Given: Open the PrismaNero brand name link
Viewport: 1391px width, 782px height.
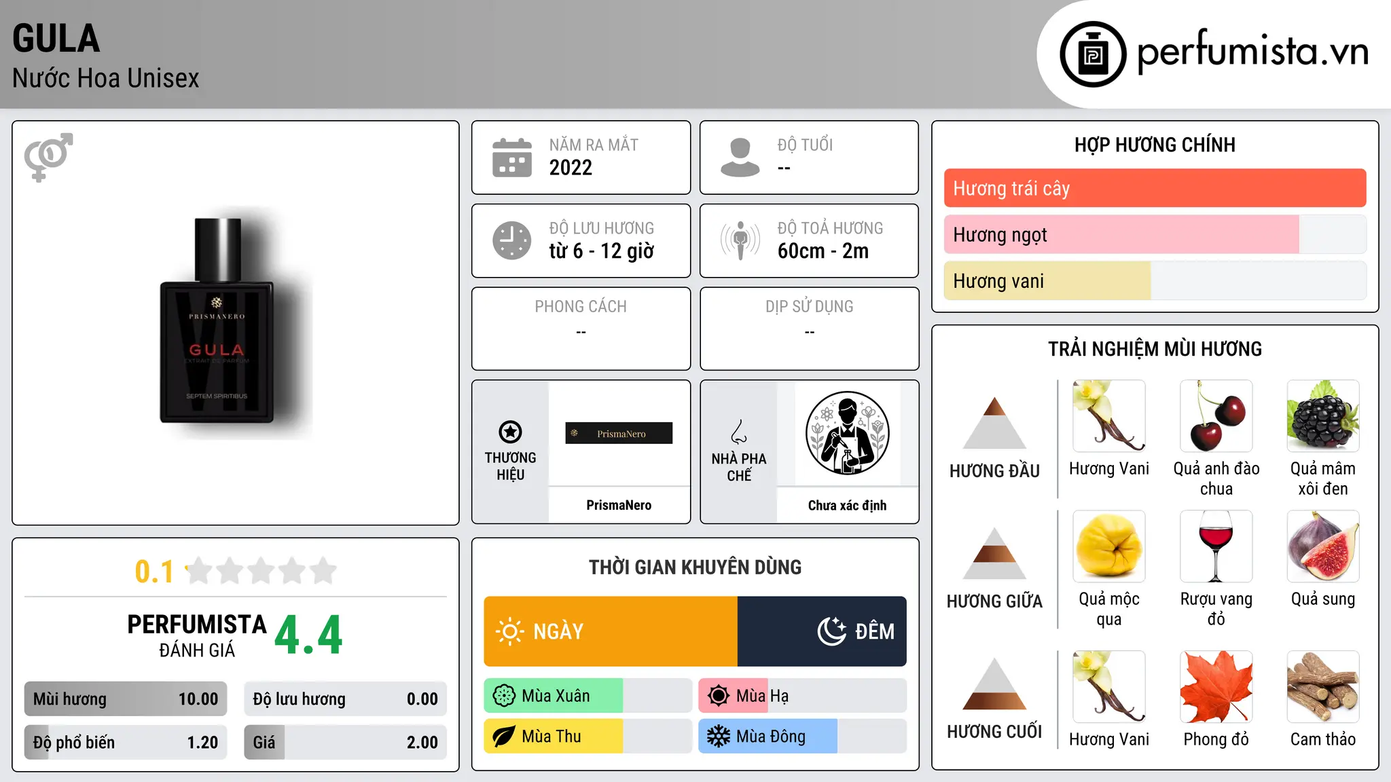Looking at the screenshot, I should (x=619, y=505).
